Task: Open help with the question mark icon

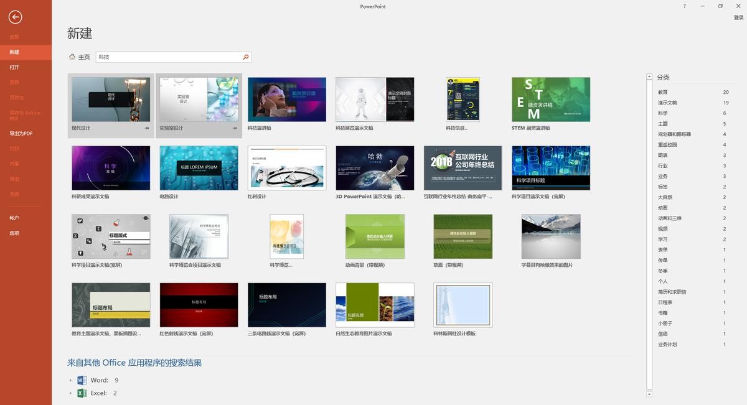Action: coord(684,6)
